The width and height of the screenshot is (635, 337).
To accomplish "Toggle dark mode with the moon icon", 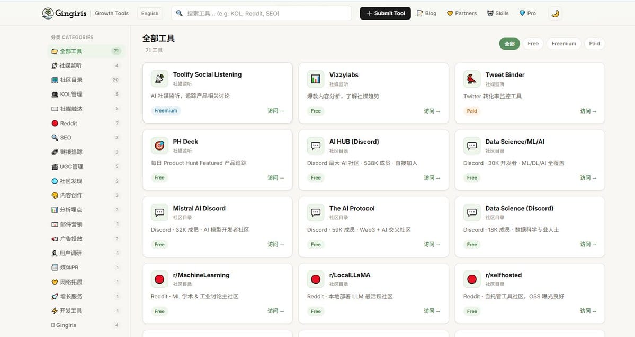I will pos(555,13).
